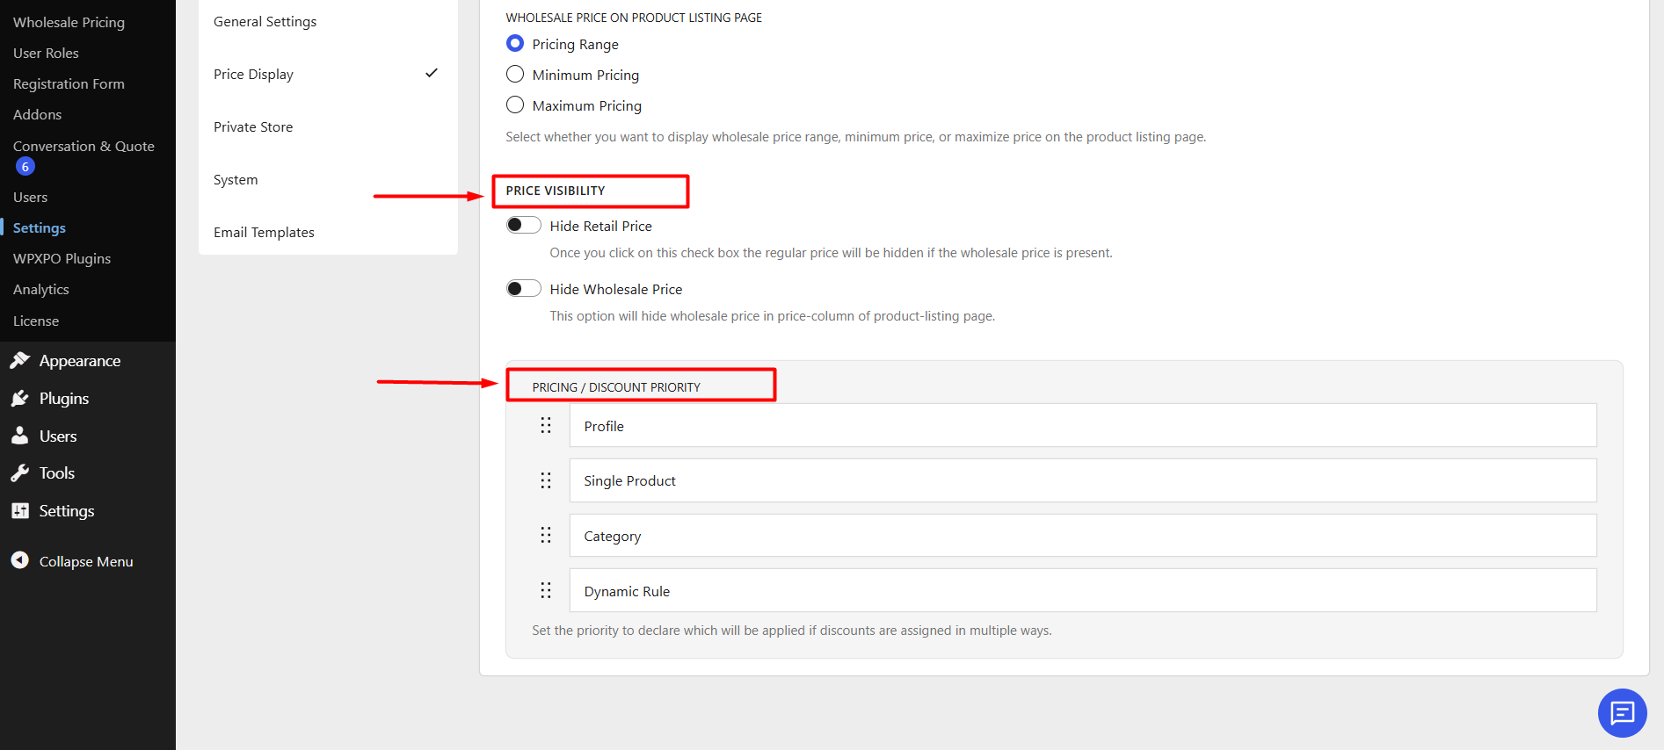This screenshot has height=750, width=1664.
Task: Open the Appearance admin menu
Action: 80,360
